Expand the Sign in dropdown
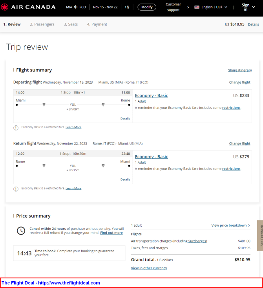Screen dimensions: 263x288 (x=248, y=7)
